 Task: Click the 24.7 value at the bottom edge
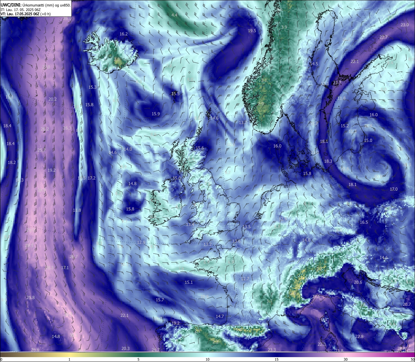point(156,350)
